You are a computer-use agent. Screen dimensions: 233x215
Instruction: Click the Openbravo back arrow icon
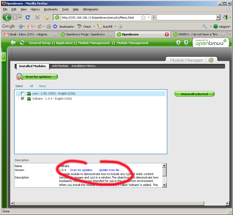13,43
